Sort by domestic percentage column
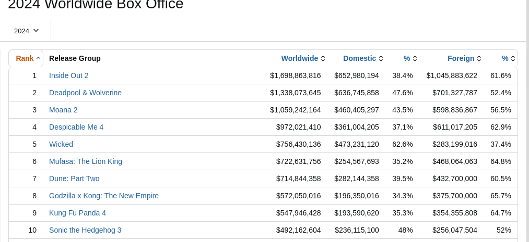 [410, 58]
